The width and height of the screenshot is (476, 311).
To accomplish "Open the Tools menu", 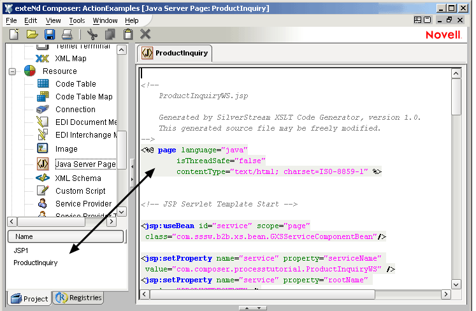I will [77, 20].
